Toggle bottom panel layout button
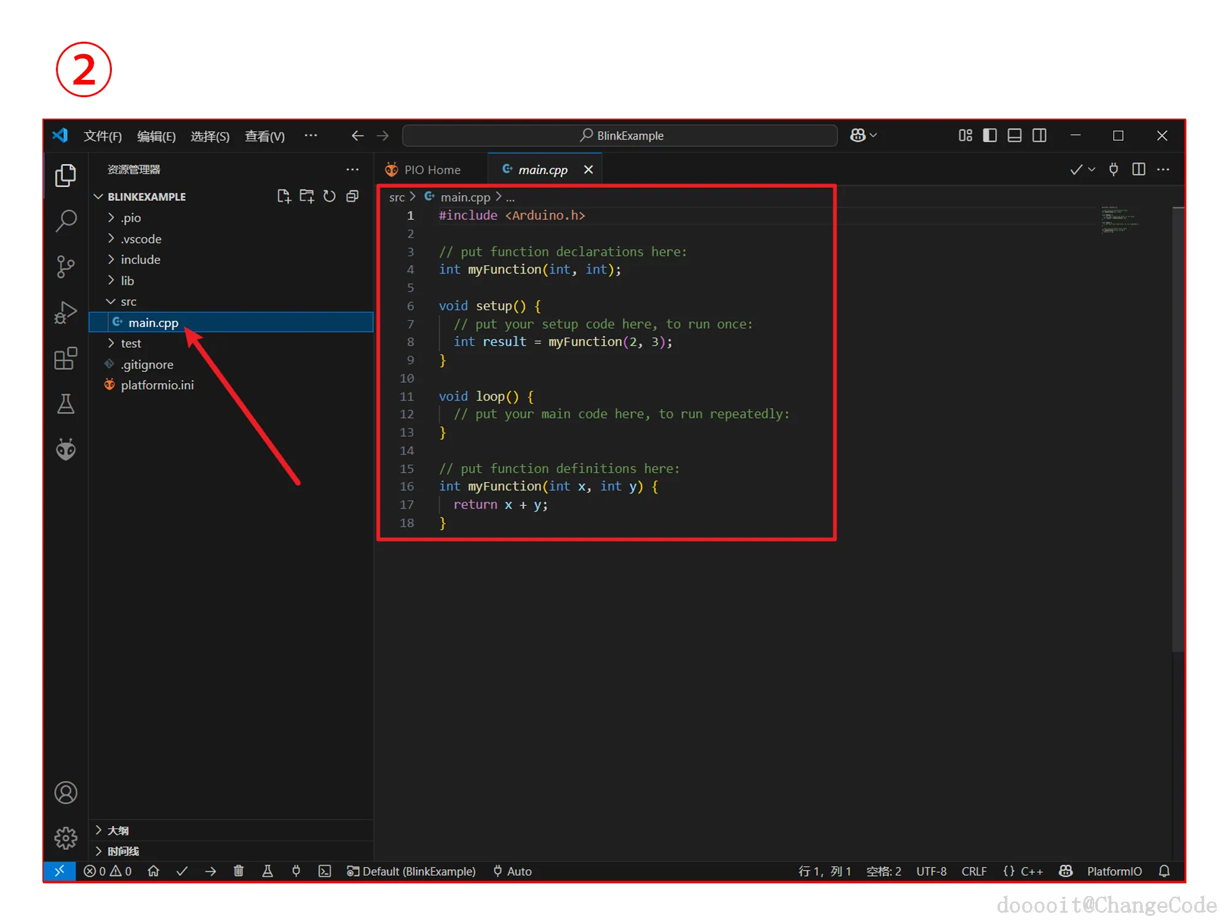The image size is (1230, 922). [x=1015, y=135]
